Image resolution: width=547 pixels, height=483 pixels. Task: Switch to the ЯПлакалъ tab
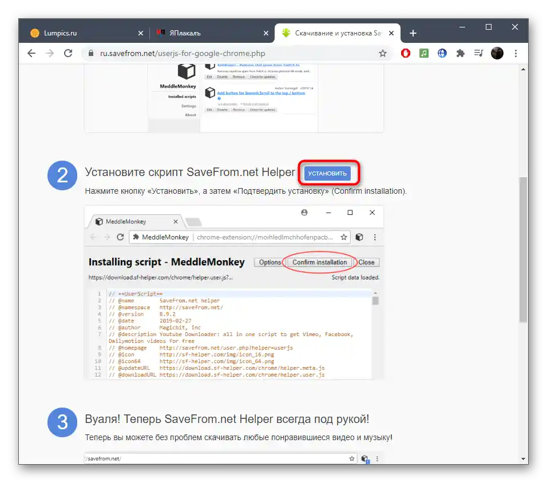212,33
